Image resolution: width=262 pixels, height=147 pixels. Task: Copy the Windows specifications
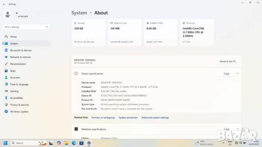coord(226,129)
